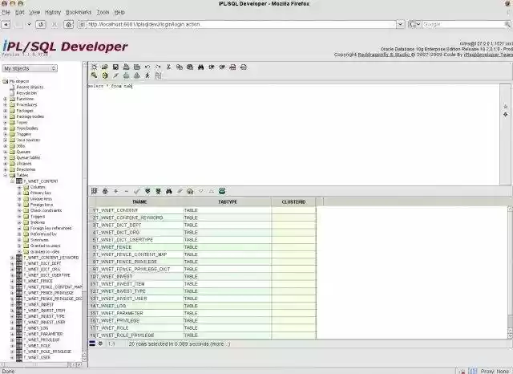513x374 pixels.
Task: Open the Help menu
Action: point(119,12)
